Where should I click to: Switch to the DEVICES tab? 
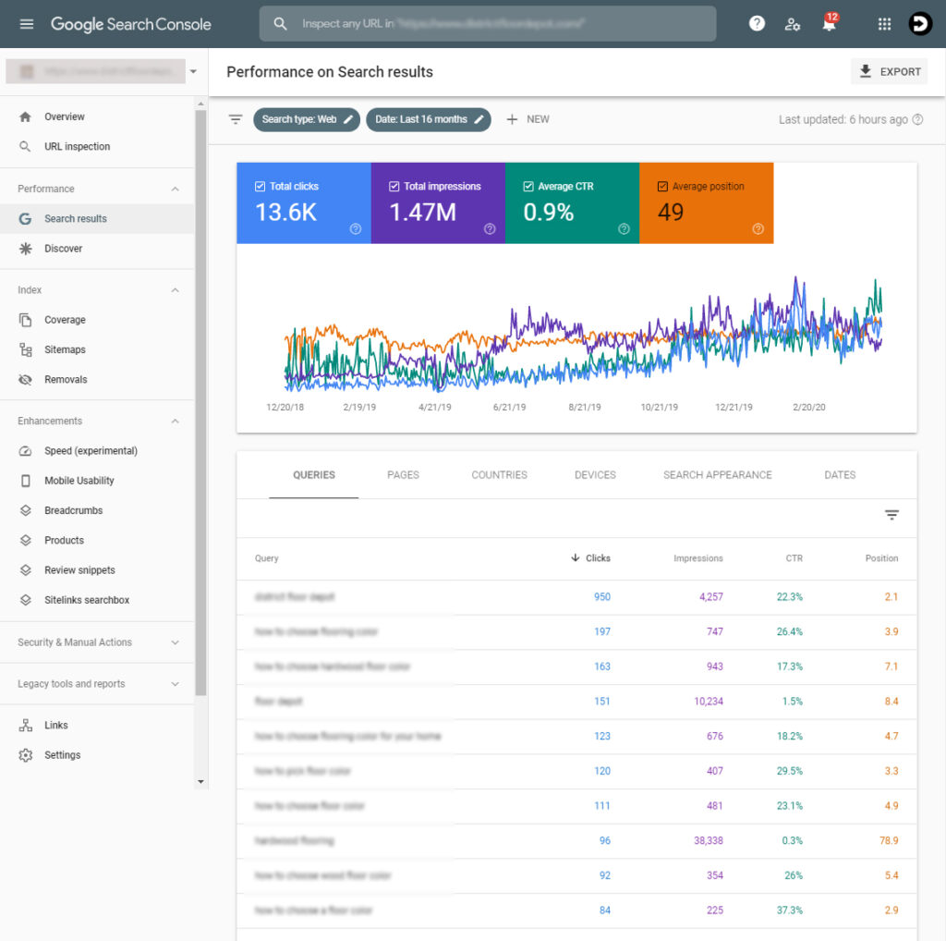tap(596, 475)
